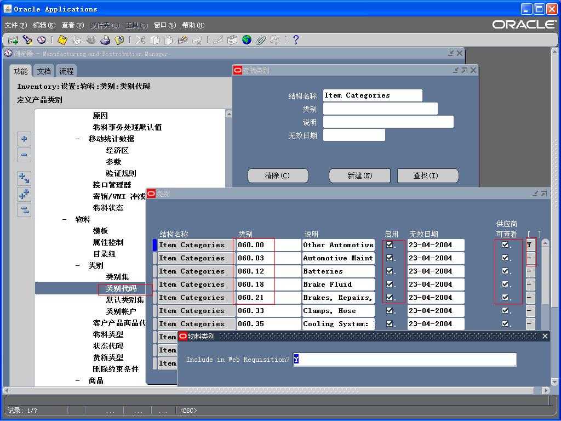
Task: Select the 属性控制 tree item
Action: point(108,242)
